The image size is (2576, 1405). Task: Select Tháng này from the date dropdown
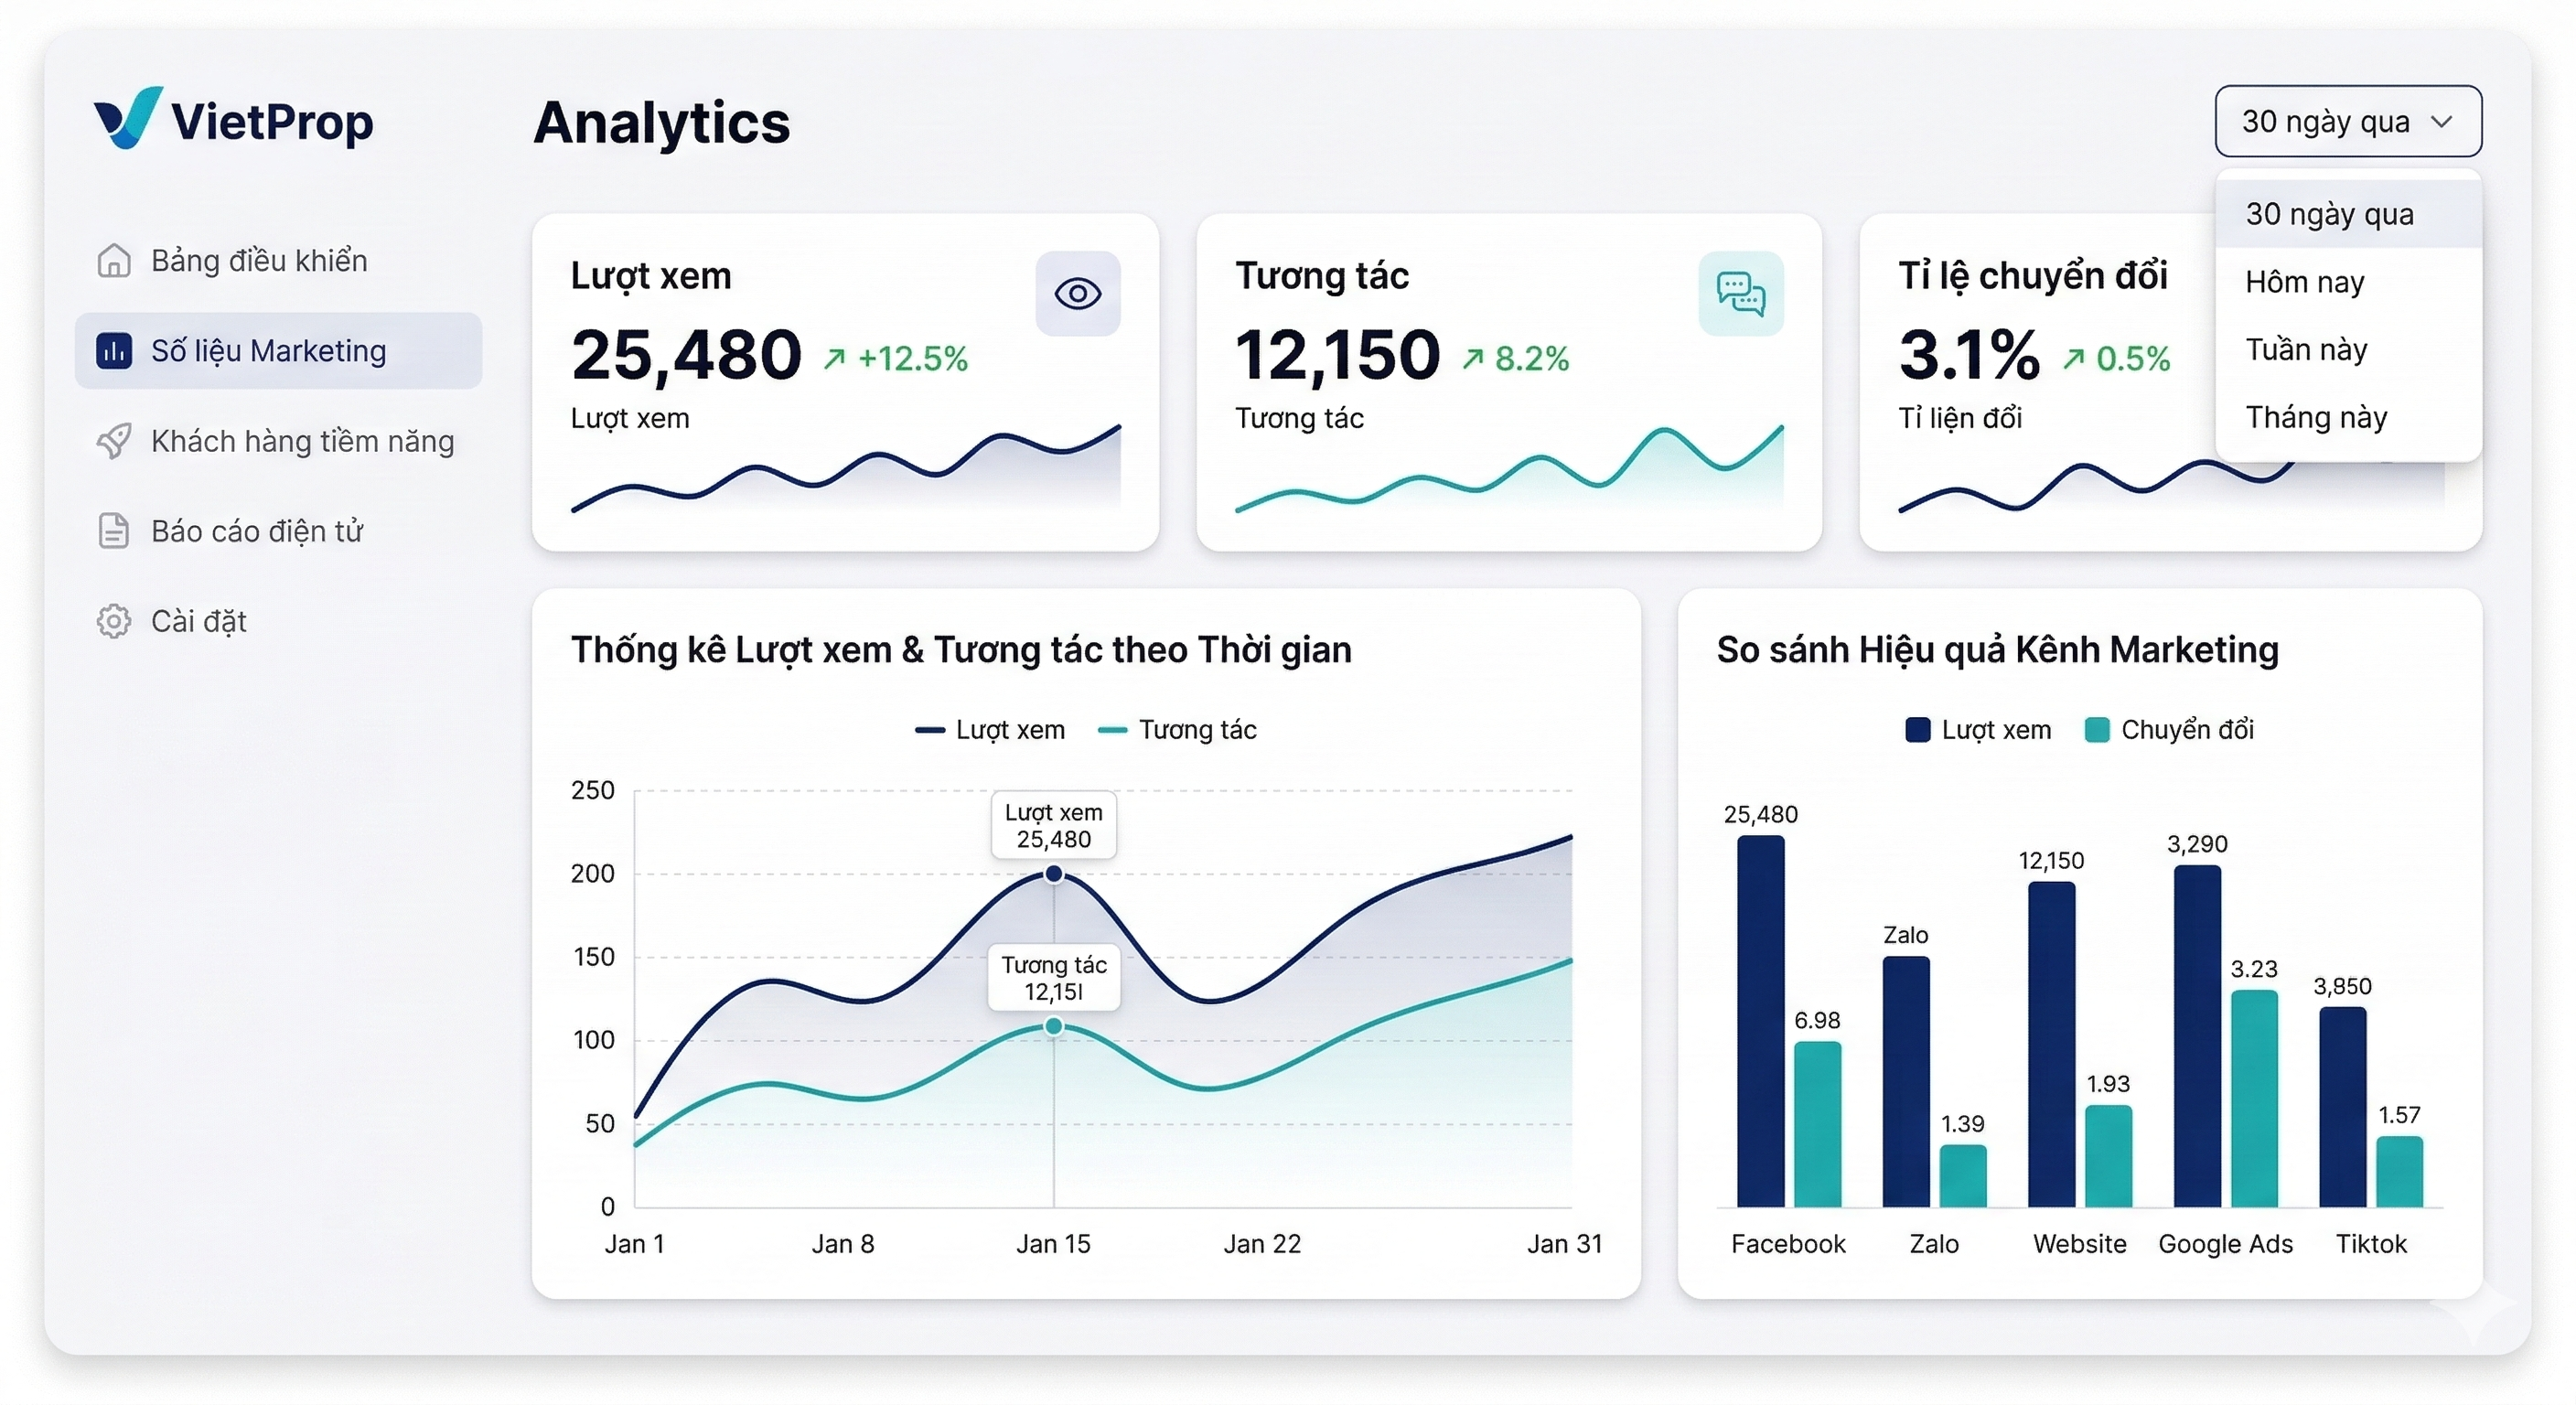(x=2316, y=417)
